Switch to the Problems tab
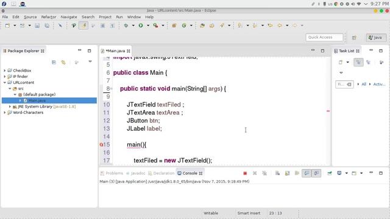Viewport: 390px width, 219px height. pos(112,173)
